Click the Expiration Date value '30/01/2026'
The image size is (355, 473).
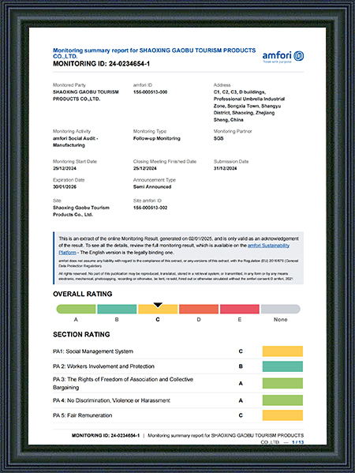(x=65, y=186)
